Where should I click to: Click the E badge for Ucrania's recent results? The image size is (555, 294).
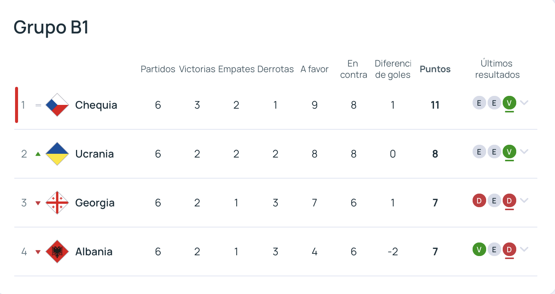tap(479, 152)
